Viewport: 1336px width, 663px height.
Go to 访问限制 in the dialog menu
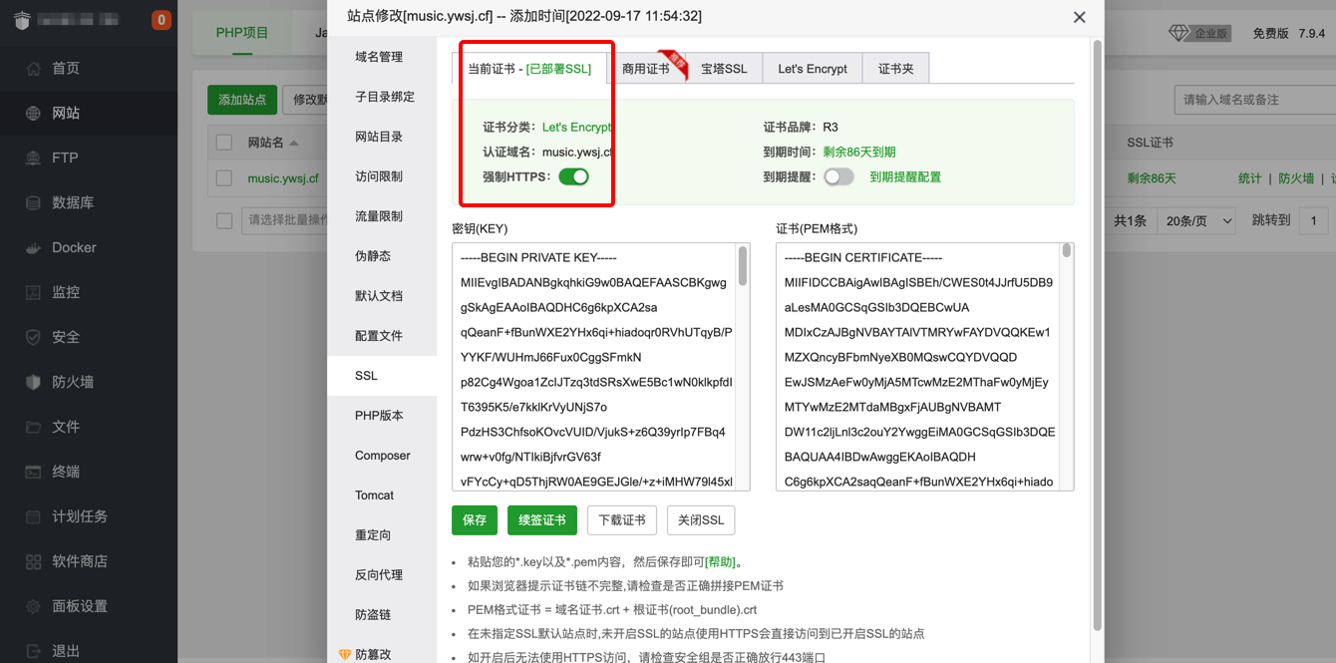pyautogui.click(x=382, y=176)
